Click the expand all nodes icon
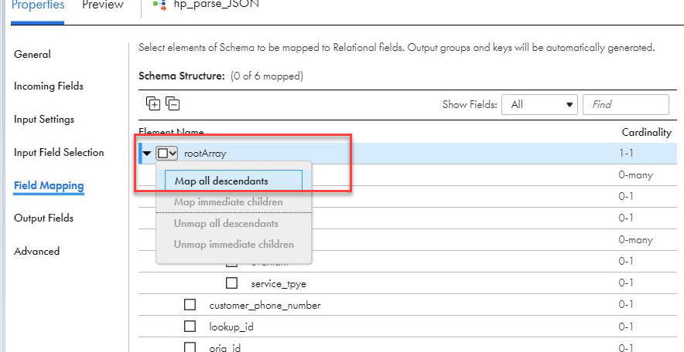Viewport: 684px width, 352px height. click(153, 104)
